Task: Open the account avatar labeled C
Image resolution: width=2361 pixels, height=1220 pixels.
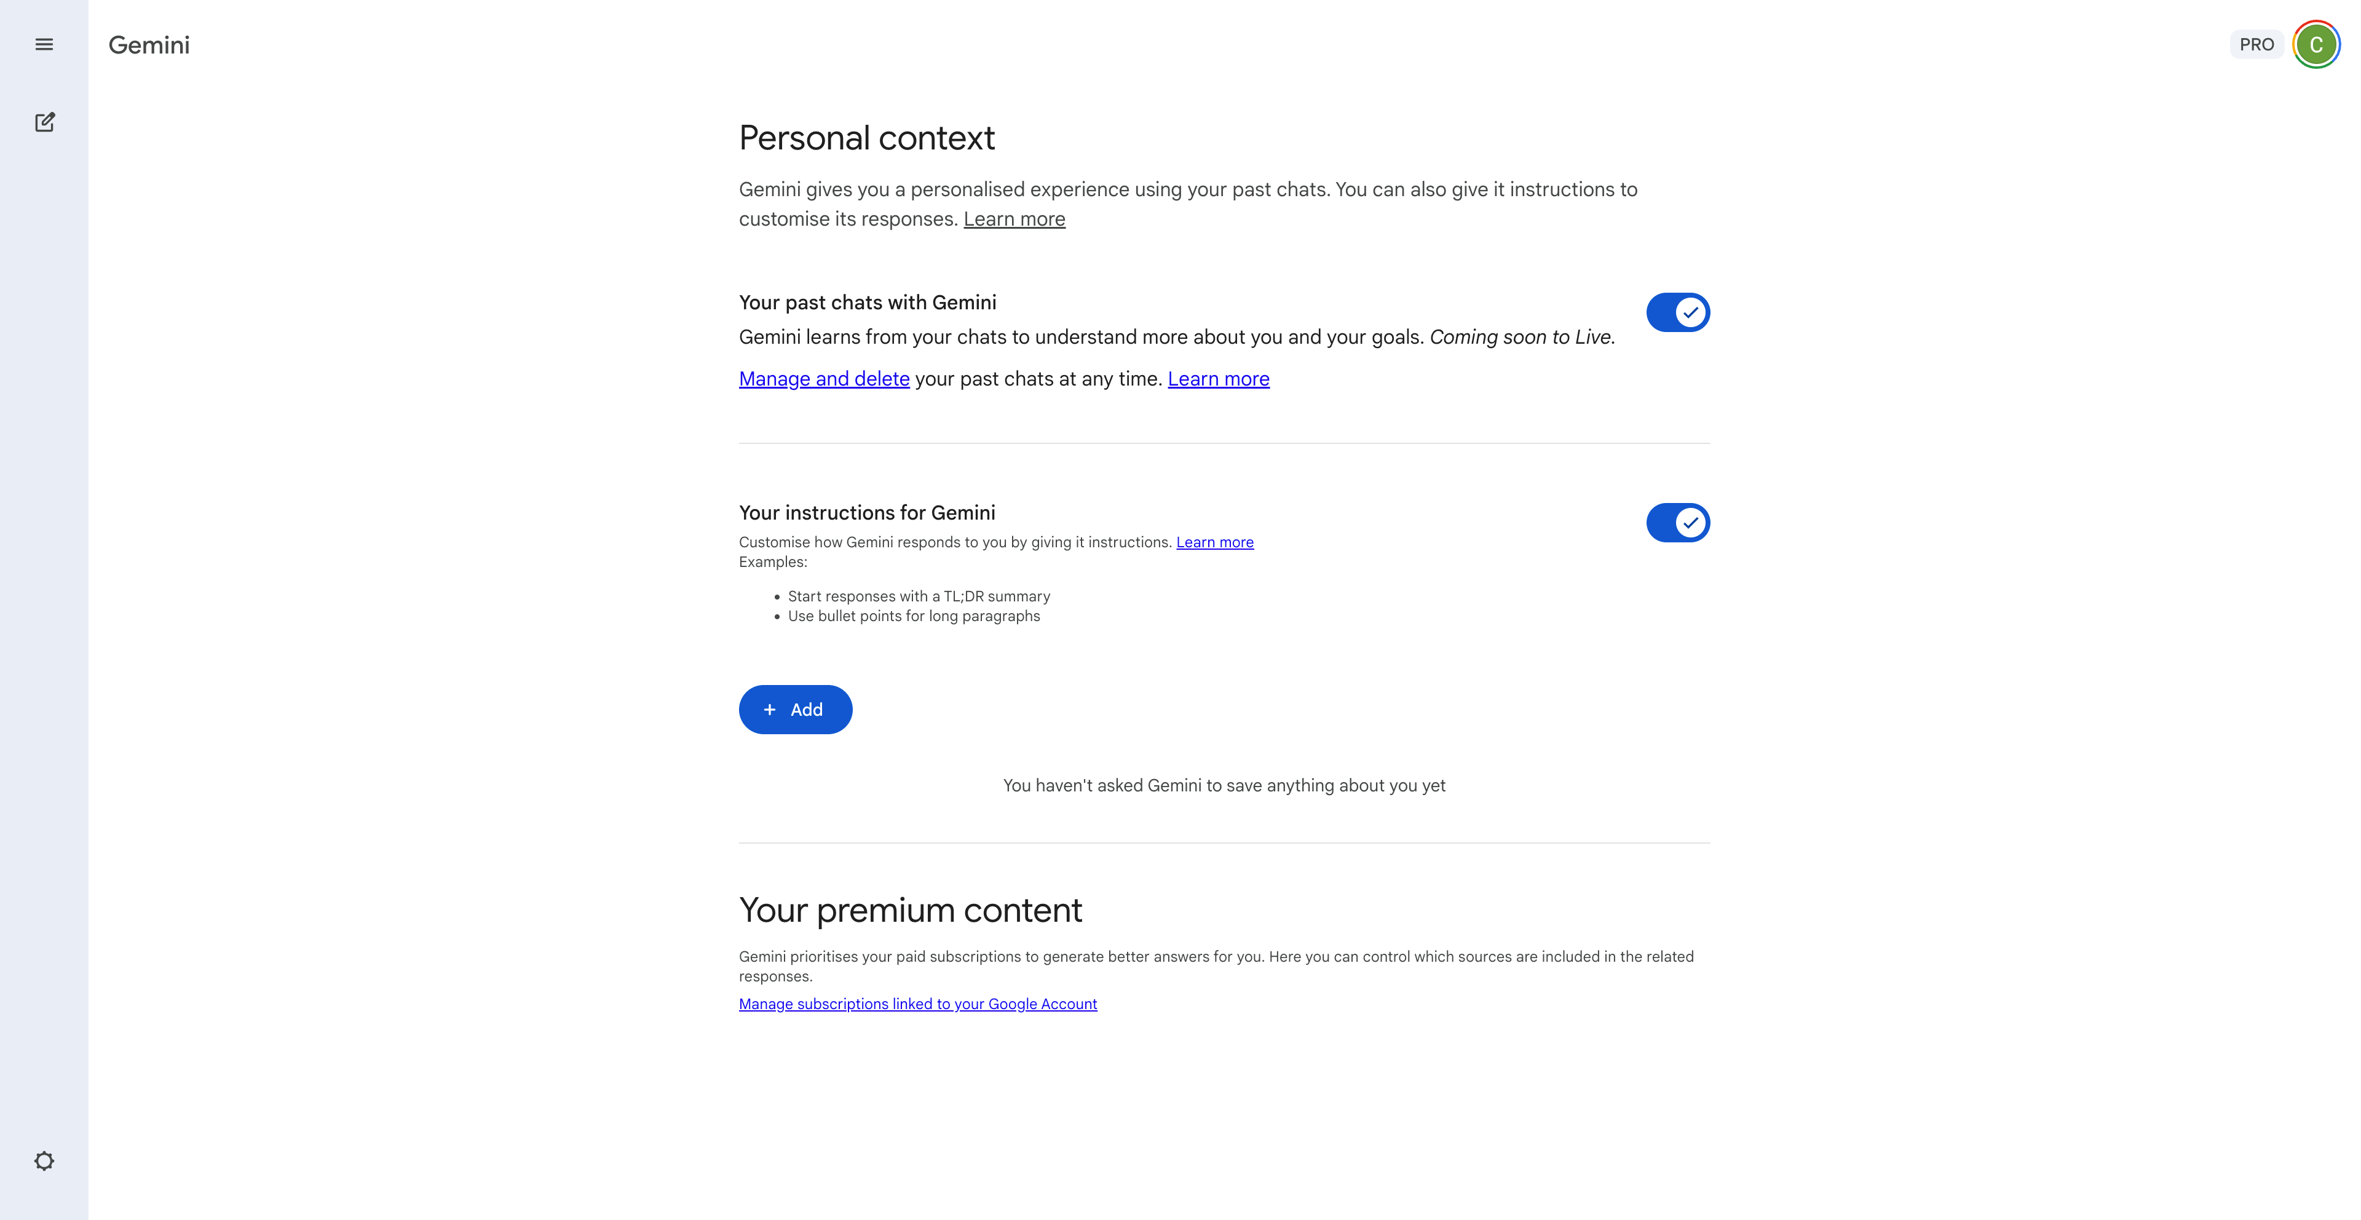Action: point(2315,45)
